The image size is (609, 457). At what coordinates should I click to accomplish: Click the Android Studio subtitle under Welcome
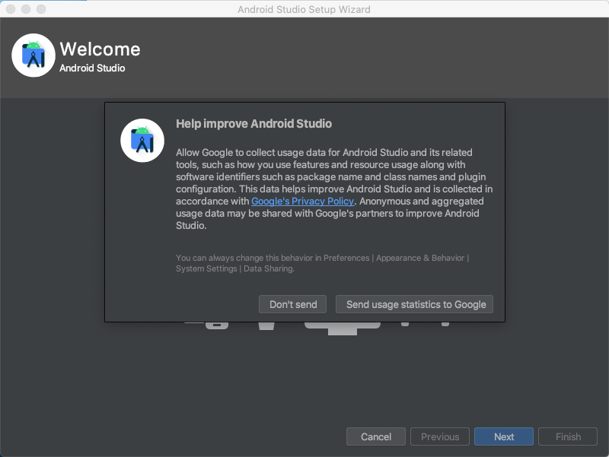(x=92, y=68)
